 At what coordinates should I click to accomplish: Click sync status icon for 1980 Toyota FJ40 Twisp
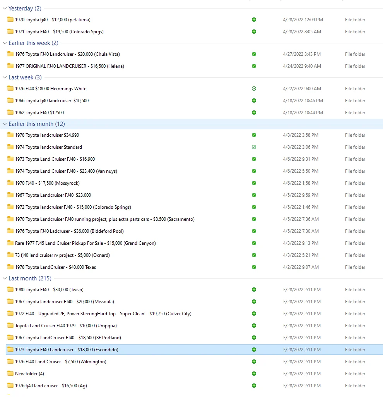tap(254, 290)
